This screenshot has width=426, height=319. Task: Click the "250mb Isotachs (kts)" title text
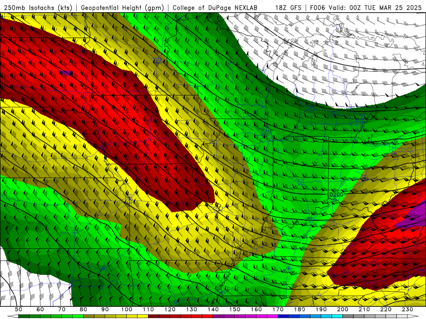[x=38, y=7]
